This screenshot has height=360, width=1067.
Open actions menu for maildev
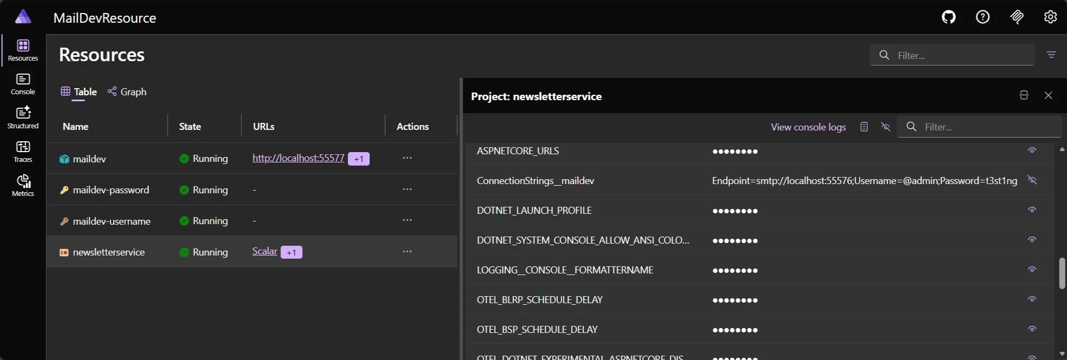click(407, 158)
